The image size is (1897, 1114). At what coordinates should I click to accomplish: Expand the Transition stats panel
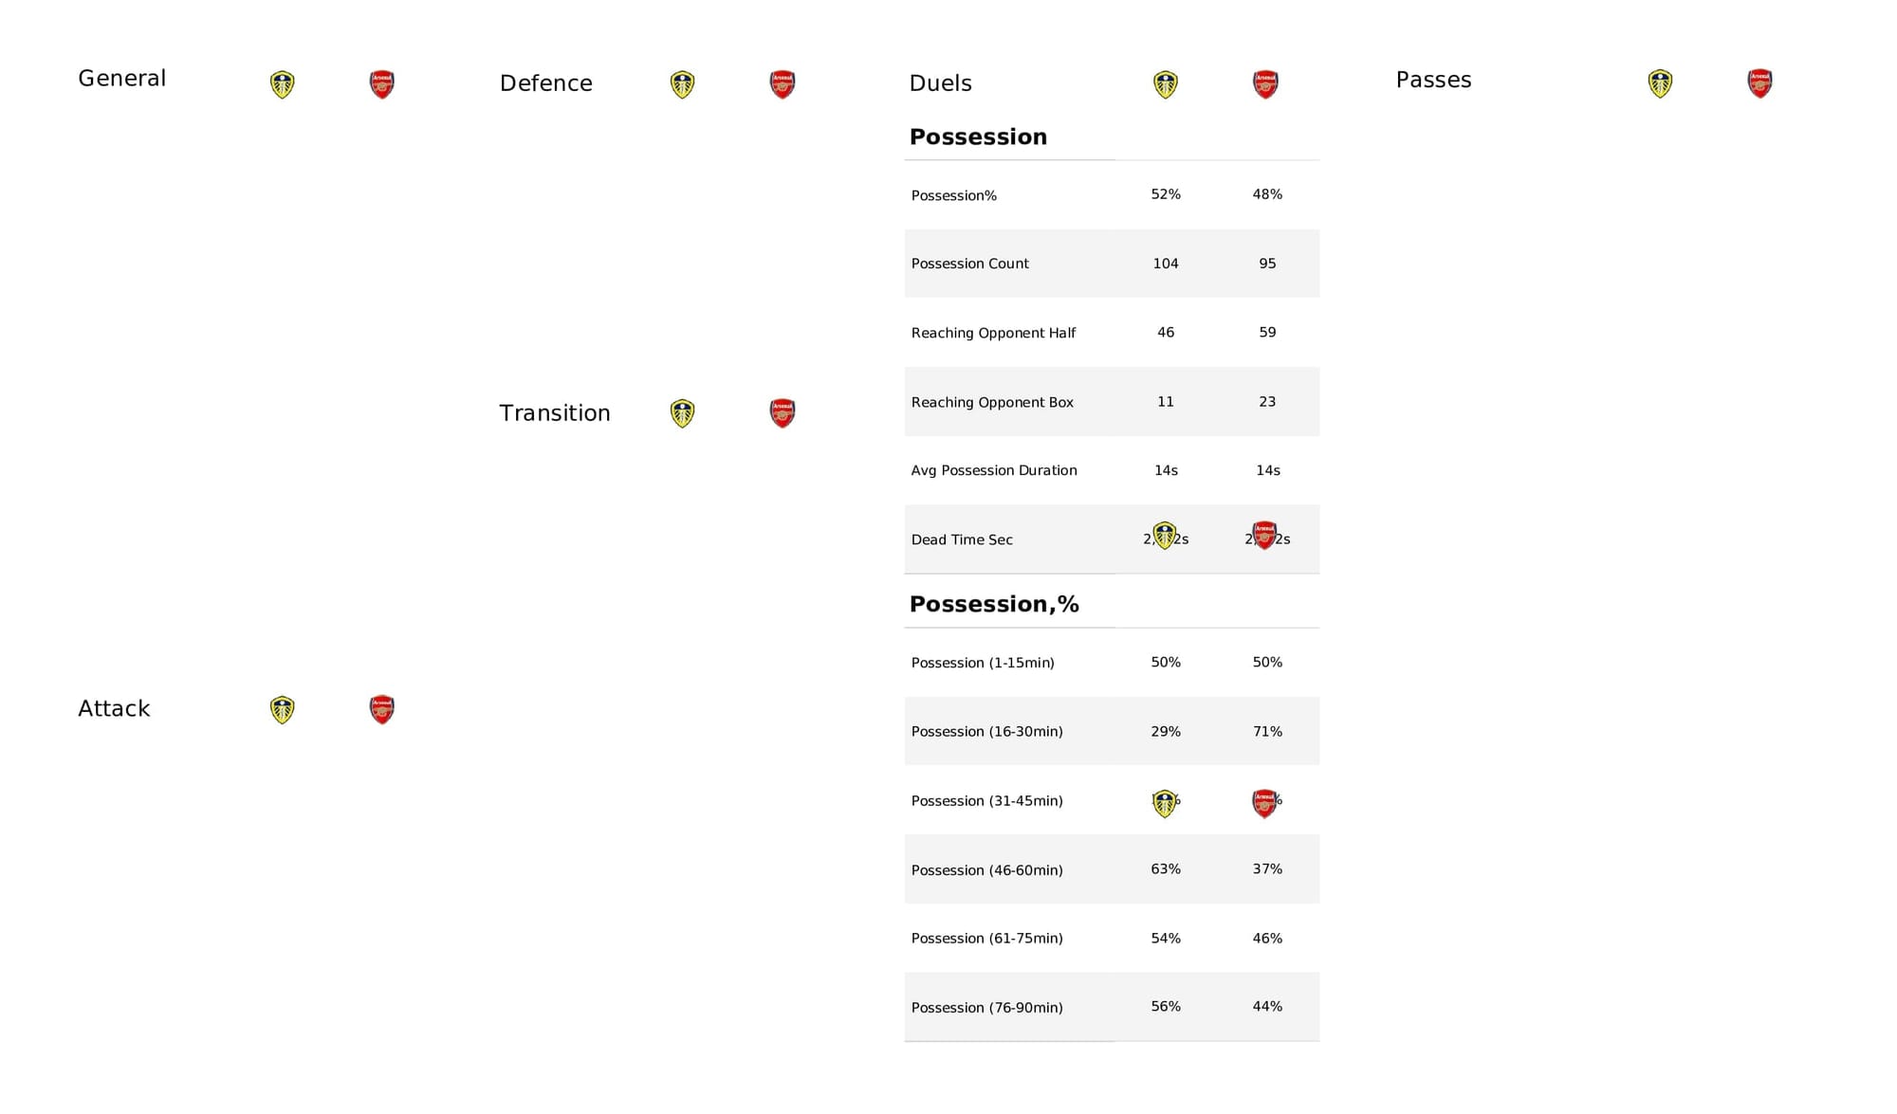553,412
